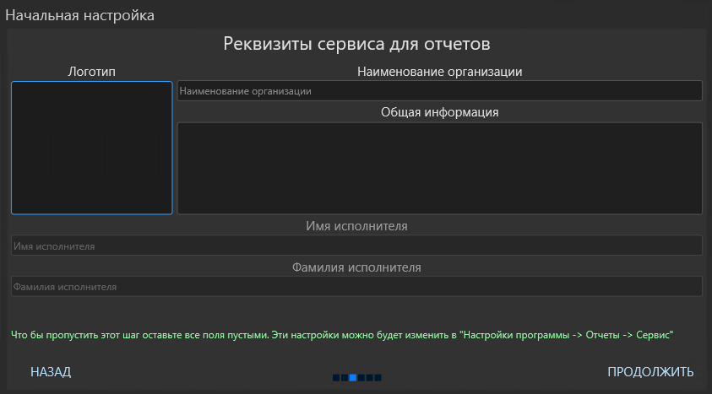Screen dimensions: 712x394
Task: Proceed with the ПРОДОЛЖИТЬ button
Action: coord(650,372)
